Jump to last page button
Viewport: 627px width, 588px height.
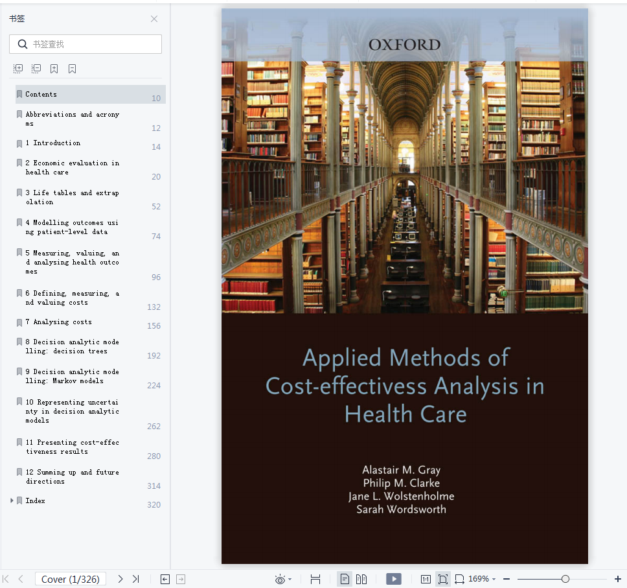pyautogui.click(x=136, y=579)
